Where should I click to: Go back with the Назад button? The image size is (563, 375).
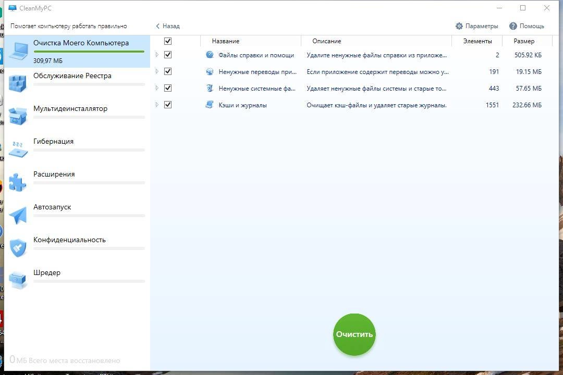[168, 26]
